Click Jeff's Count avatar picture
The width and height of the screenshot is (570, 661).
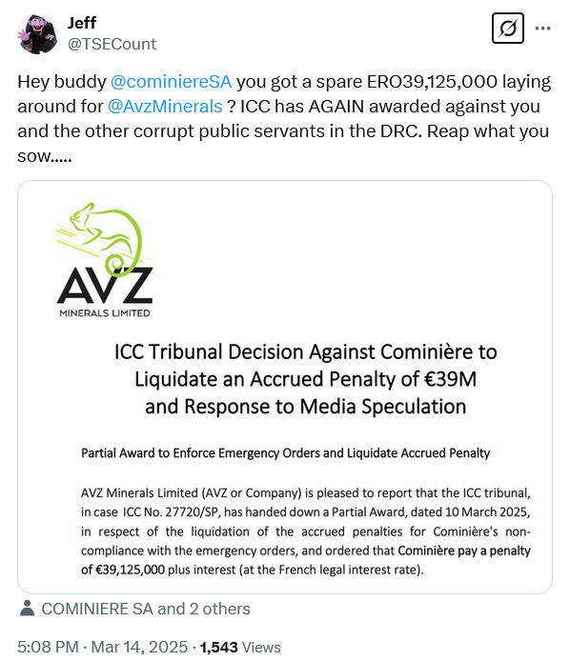tap(37, 33)
